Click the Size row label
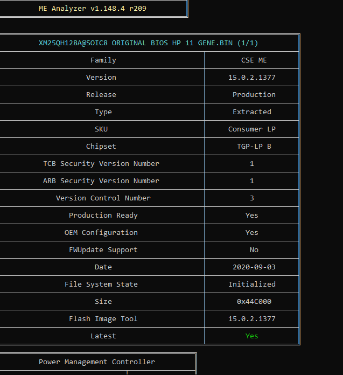 point(103,301)
